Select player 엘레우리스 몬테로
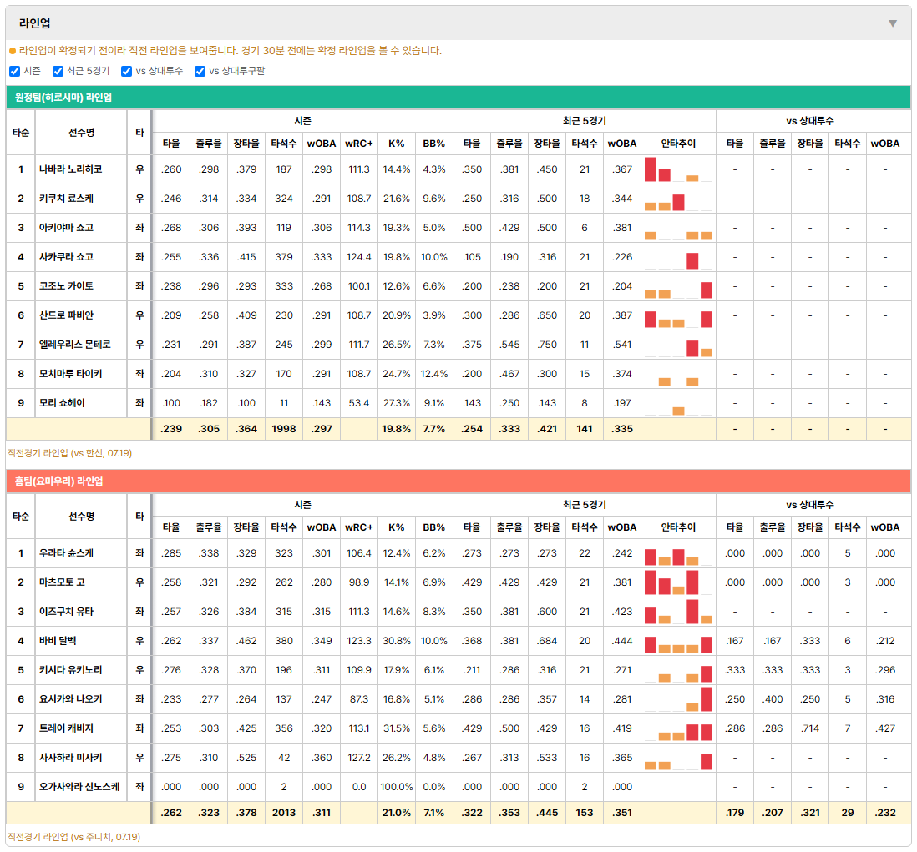Screen dimensions: 917x852 coord(75,345)
